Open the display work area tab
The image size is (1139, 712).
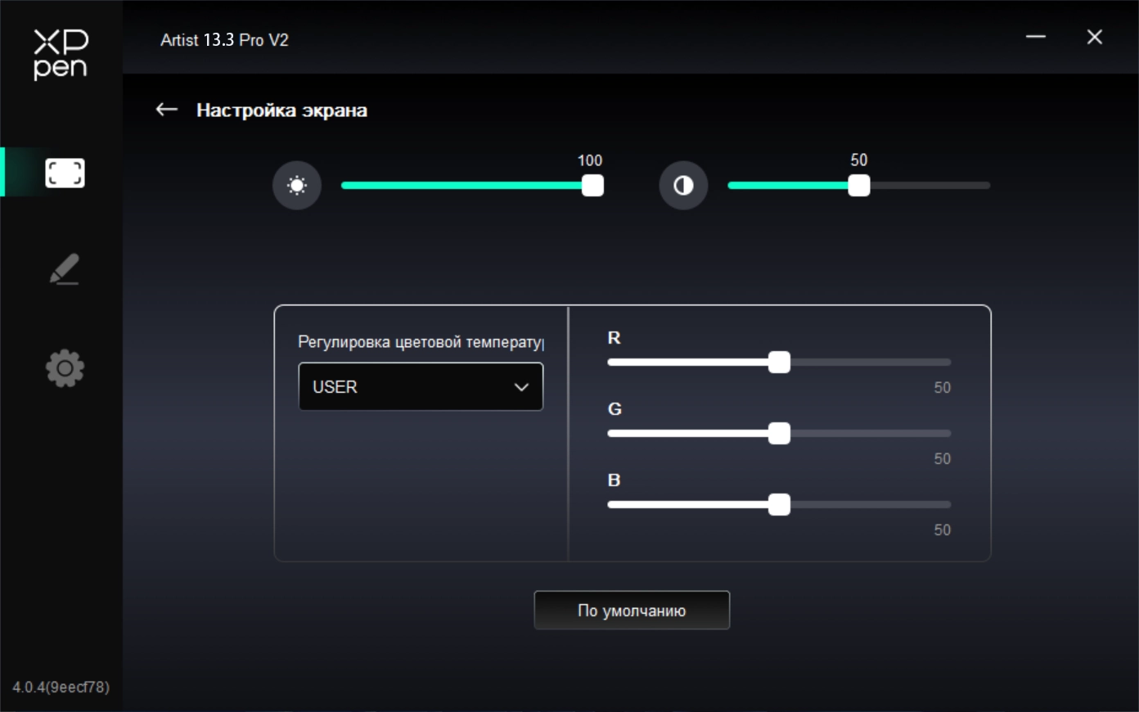coord(65,173)
